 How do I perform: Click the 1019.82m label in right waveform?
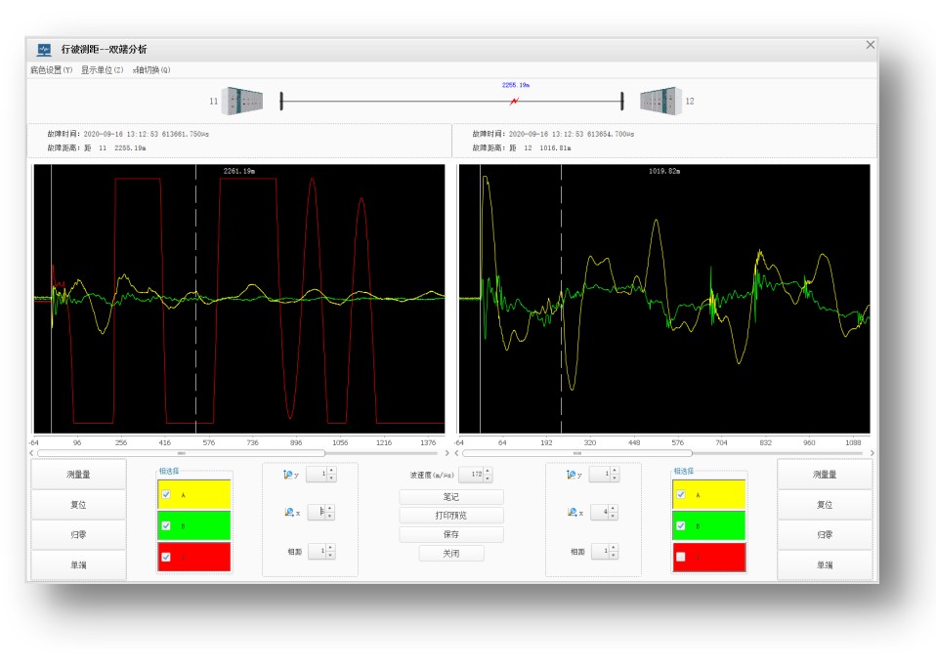pyautogui.click(x=664, y=171)
